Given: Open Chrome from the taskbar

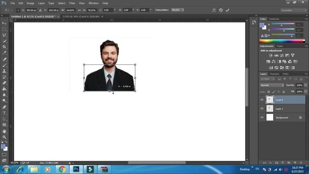Looking at the screenshot, I should click(x=62, y=170).
